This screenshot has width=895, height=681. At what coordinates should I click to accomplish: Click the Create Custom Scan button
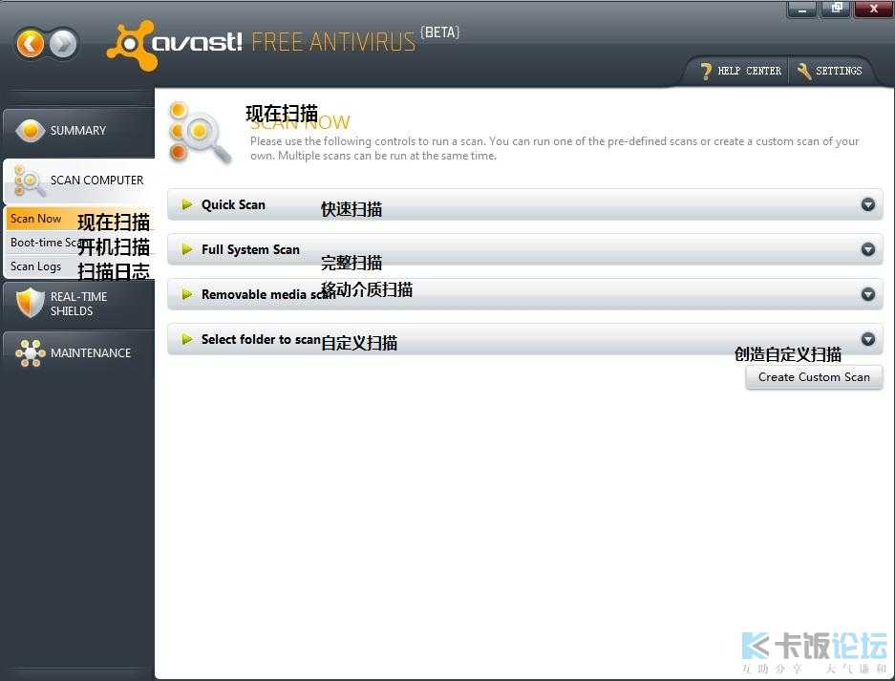(x=814, y=377)
